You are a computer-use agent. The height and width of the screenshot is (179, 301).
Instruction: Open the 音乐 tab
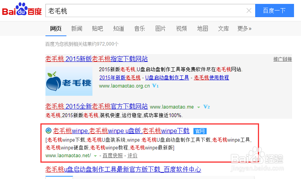point(139,29)
